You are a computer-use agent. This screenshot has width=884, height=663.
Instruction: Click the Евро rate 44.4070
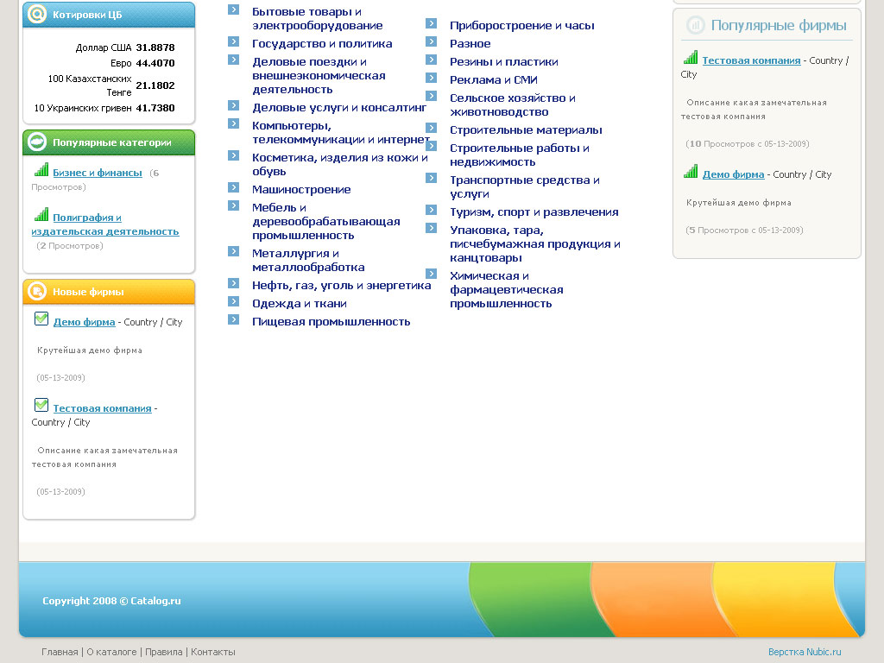click(155, 63)
